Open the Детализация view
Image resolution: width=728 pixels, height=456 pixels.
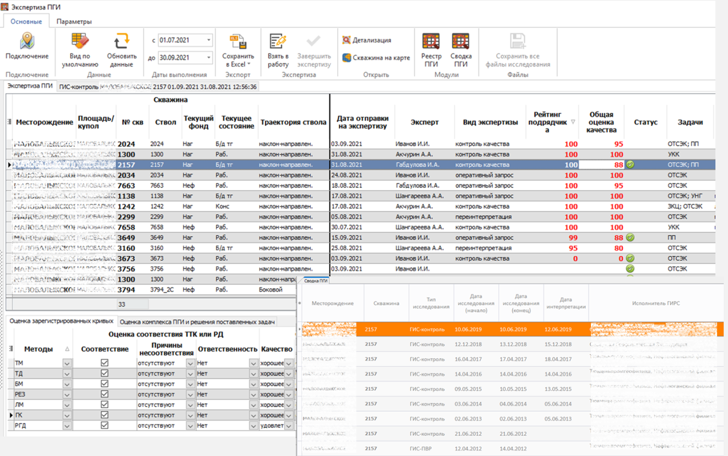367,40
